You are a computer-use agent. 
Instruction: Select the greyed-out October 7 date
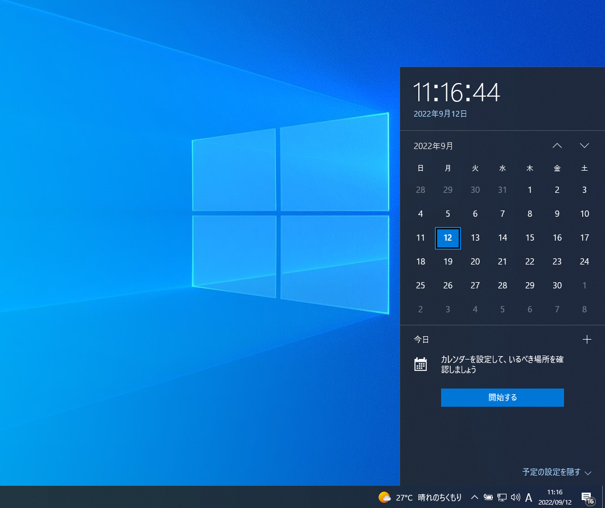[x=557, y=309]
